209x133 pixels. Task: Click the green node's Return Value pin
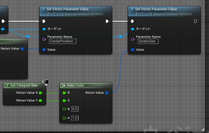click(22, 49)
